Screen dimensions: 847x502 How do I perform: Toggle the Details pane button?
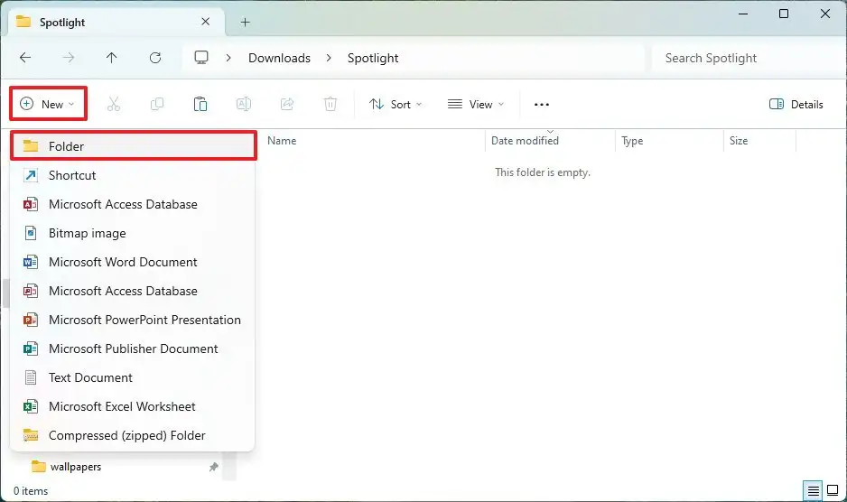[796, 105]
